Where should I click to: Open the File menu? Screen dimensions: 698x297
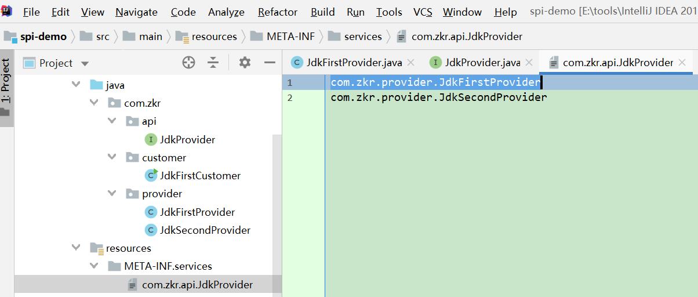pos(31,12)
